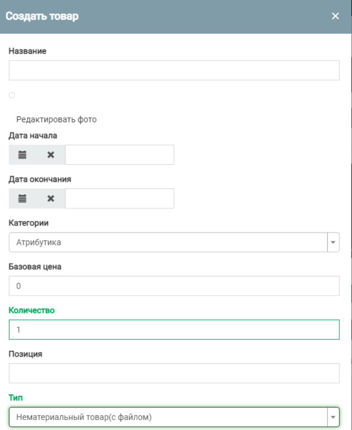
Task: Click the green Количество label
Action: (31, 310)
